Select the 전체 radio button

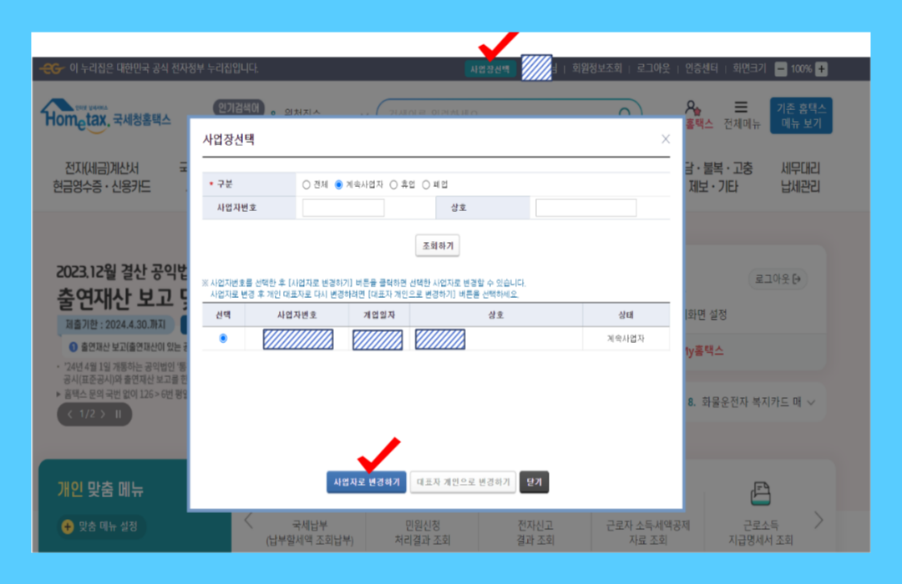coord(307,184)
